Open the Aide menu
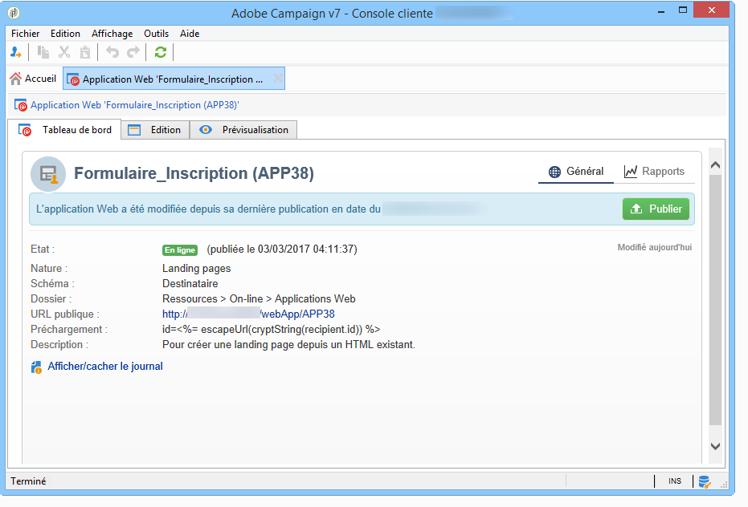Viewport: 748px width, 507px height. pos(190,34)
